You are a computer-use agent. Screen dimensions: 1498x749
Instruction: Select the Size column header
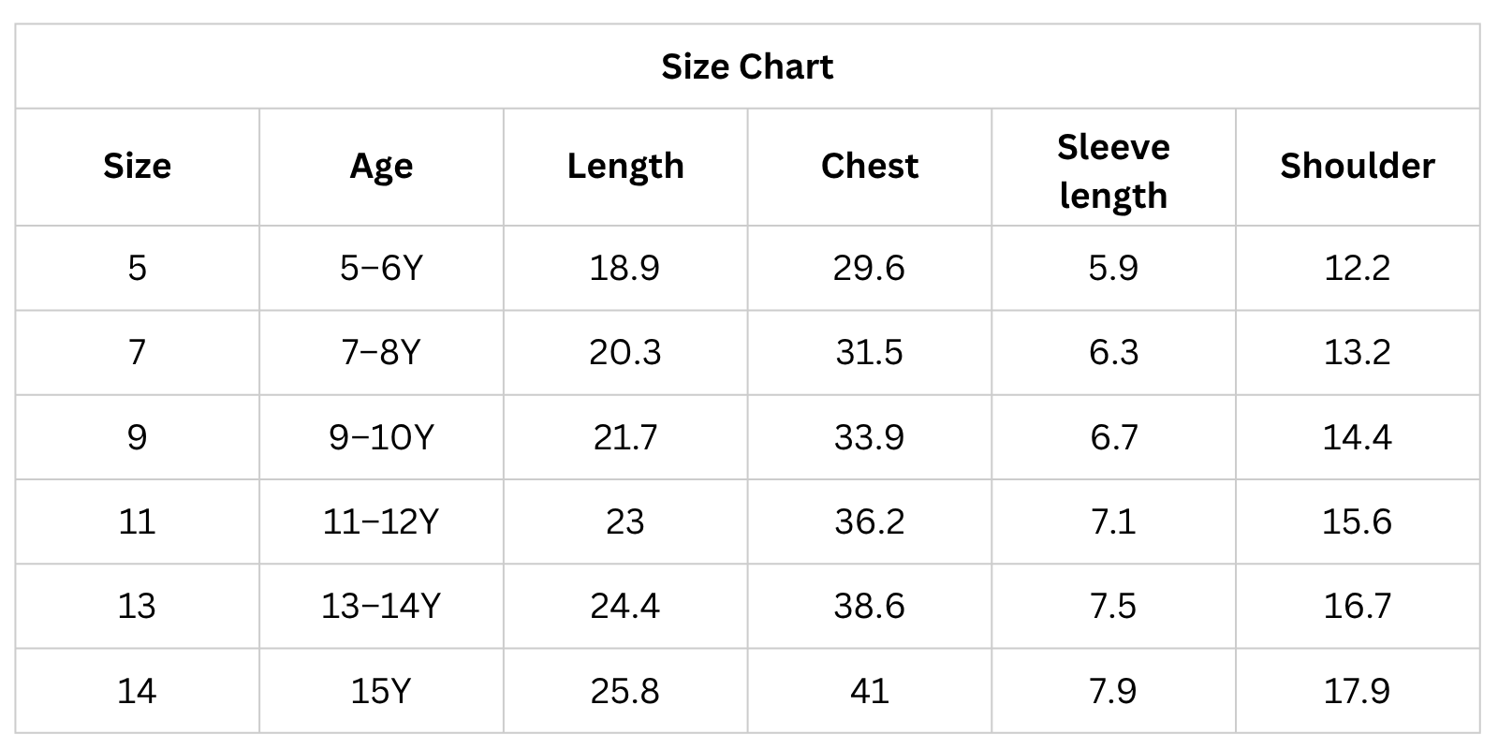[x=137, y=166]
